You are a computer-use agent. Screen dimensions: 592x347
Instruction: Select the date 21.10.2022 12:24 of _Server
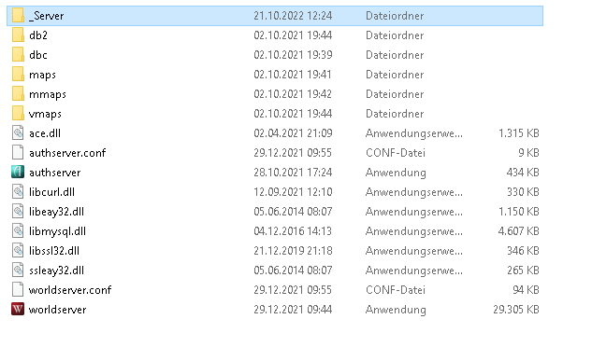click(293, 16)
